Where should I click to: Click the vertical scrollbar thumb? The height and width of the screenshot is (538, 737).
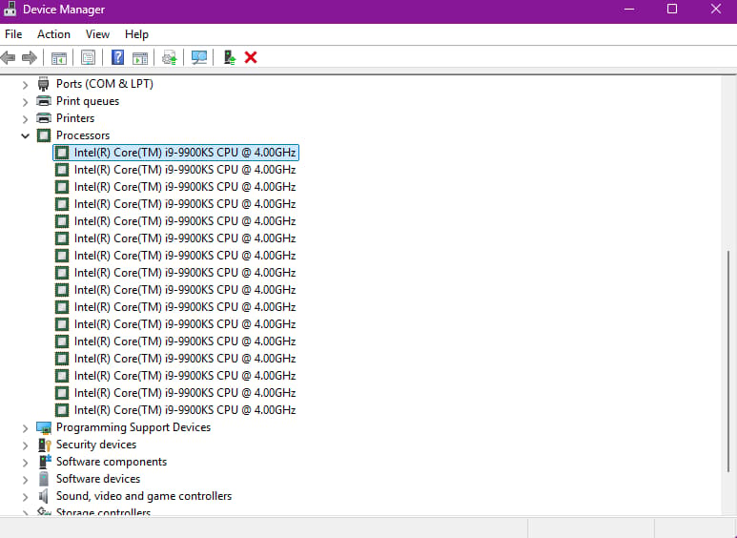click(x=729, y=362)
